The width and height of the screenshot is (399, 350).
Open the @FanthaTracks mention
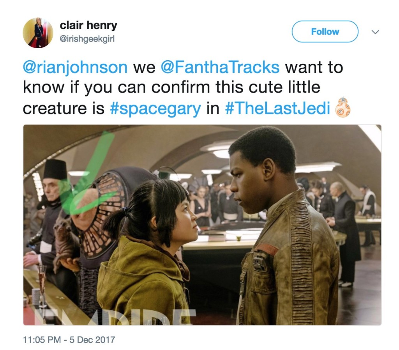pyautogui.click(x=220, y=67)
